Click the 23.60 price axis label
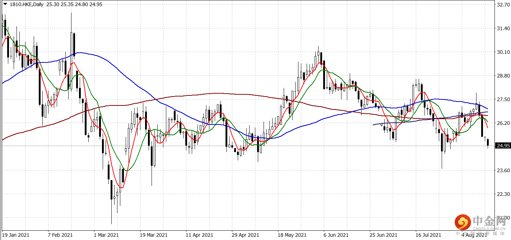This screenshot has width=511, height=240. pyautogui.click(x=503, y=170)
